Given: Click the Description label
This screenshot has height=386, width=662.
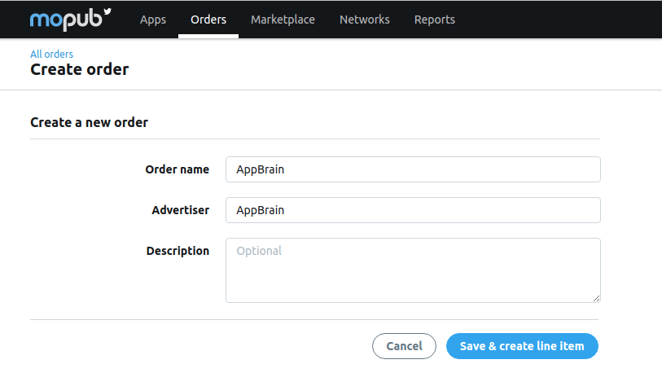Looking at the screenshot, I should pyautogui.click(x=178, y=251).
